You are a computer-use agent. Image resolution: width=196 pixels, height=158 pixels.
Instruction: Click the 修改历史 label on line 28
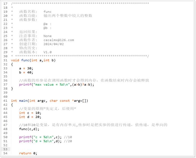point(28,48)
